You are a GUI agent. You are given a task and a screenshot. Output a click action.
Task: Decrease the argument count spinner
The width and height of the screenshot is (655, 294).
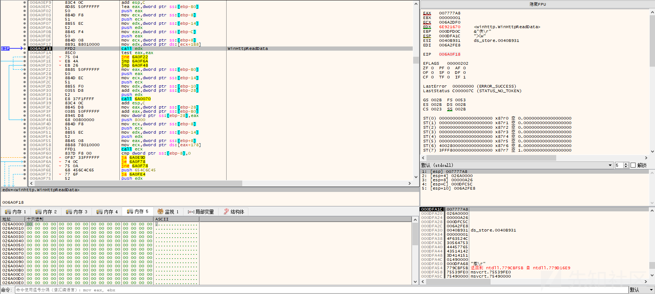(626, 167)
